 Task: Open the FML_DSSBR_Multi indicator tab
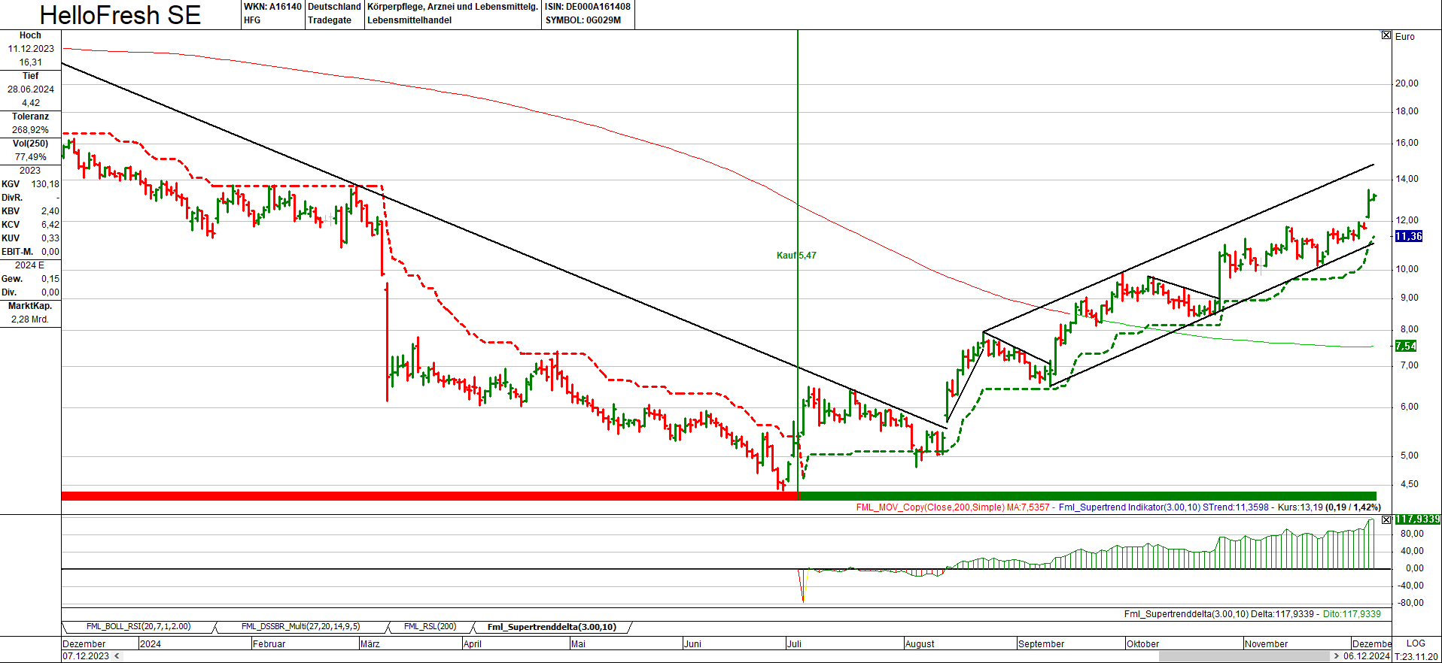click(x=300, y=627)
